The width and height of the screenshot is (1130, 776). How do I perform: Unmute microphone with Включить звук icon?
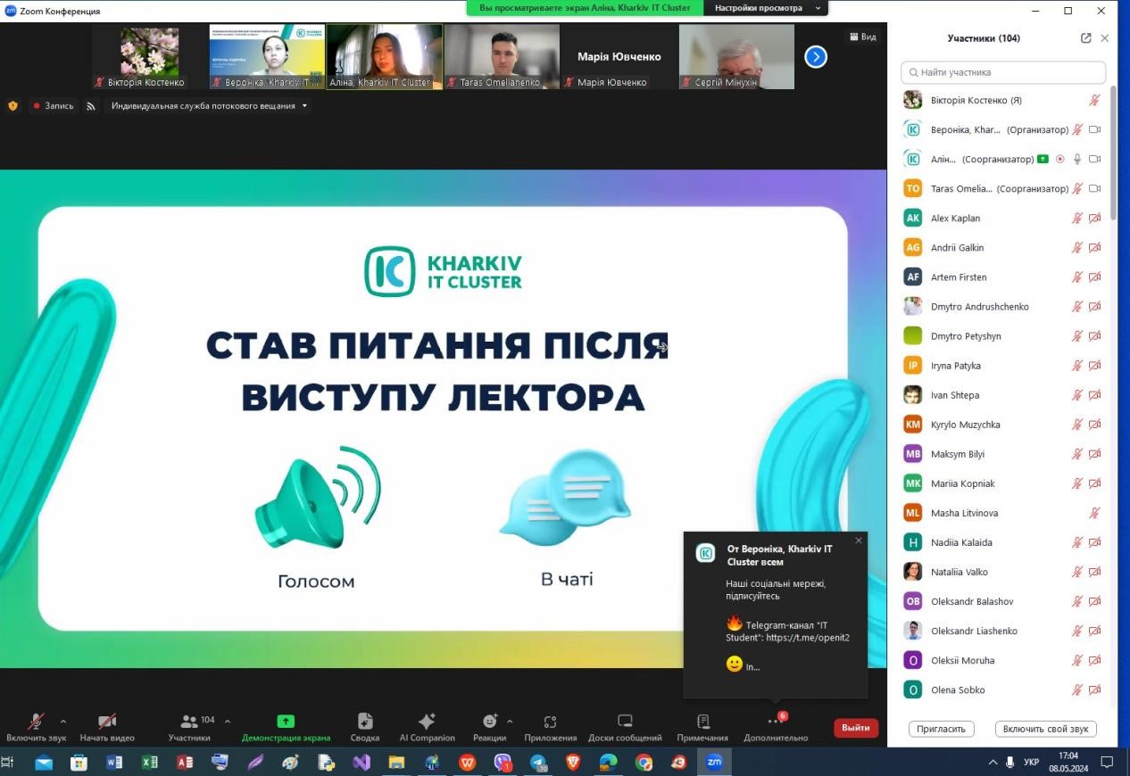point(37,721)
